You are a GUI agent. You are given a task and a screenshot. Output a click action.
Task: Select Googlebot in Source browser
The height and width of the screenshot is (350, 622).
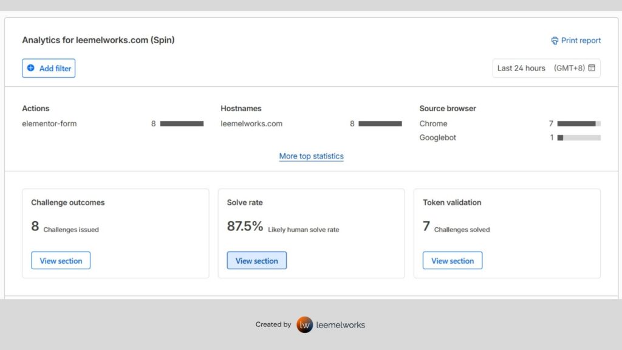(510, 138)
